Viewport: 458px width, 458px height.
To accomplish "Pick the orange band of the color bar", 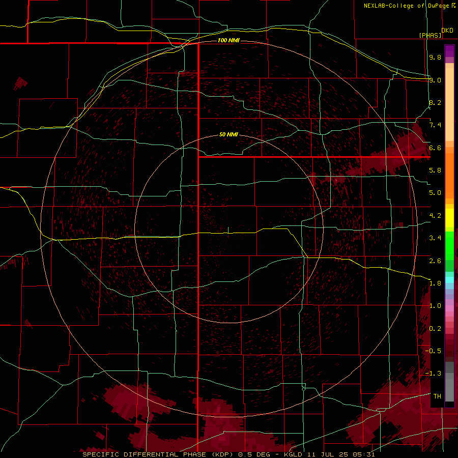I will (x=449, y=175).
